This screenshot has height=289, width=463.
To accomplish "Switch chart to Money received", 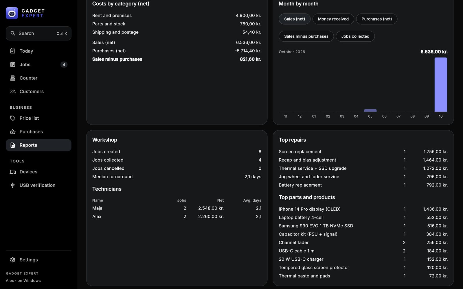I will (x=333, y=19).
